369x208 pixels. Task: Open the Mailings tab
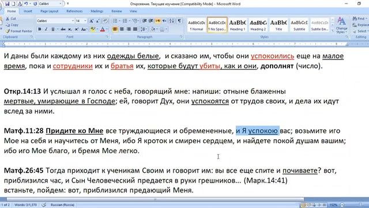97,11
